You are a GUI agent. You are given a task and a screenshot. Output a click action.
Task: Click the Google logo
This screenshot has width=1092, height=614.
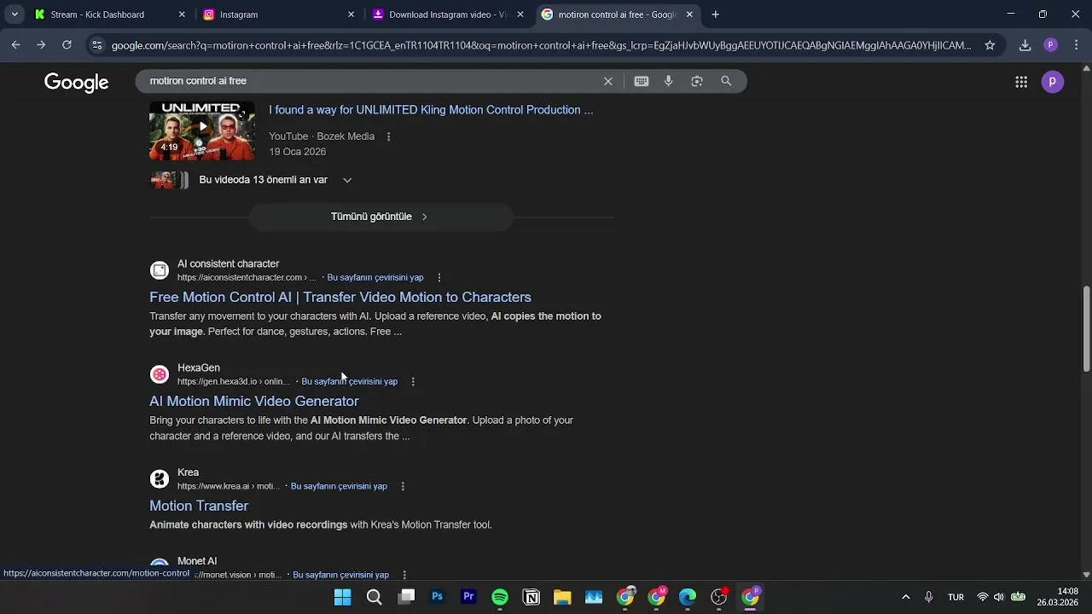(77, 82)
